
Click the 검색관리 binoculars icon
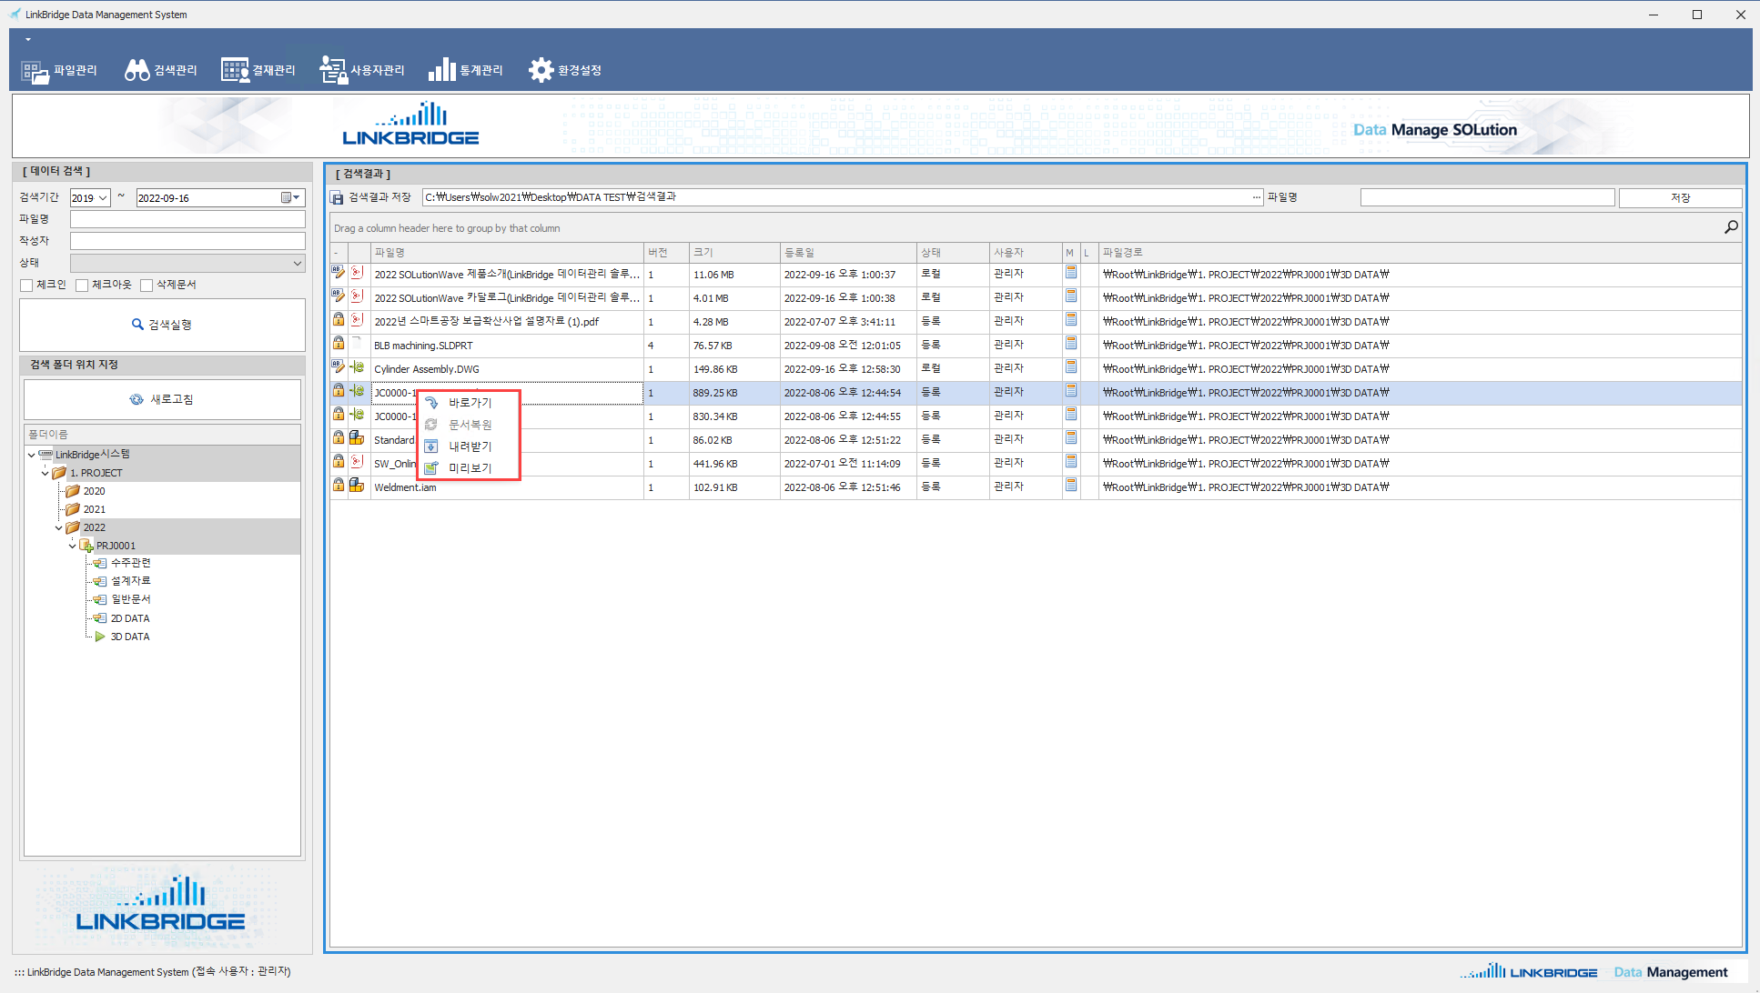click(x=137, y=71)
